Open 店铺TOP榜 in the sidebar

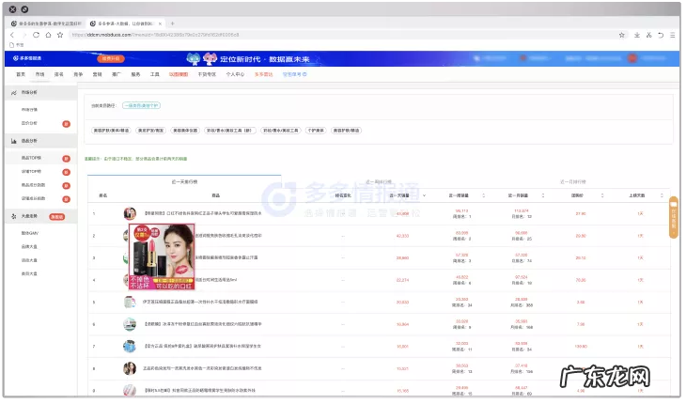point(32,172)
